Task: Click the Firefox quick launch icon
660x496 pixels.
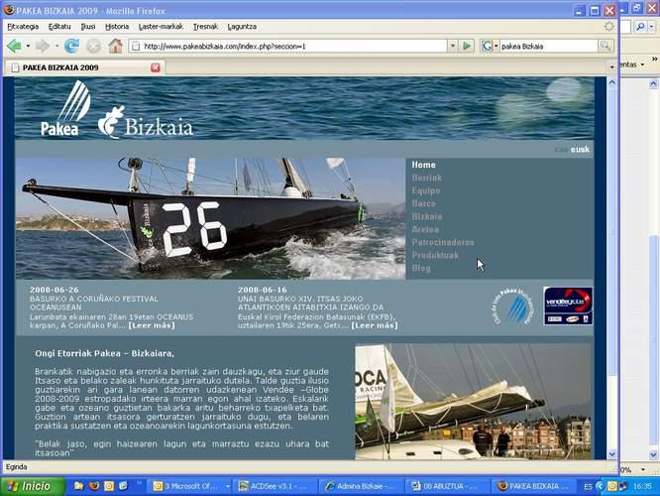Action: [x=94, y=486]
